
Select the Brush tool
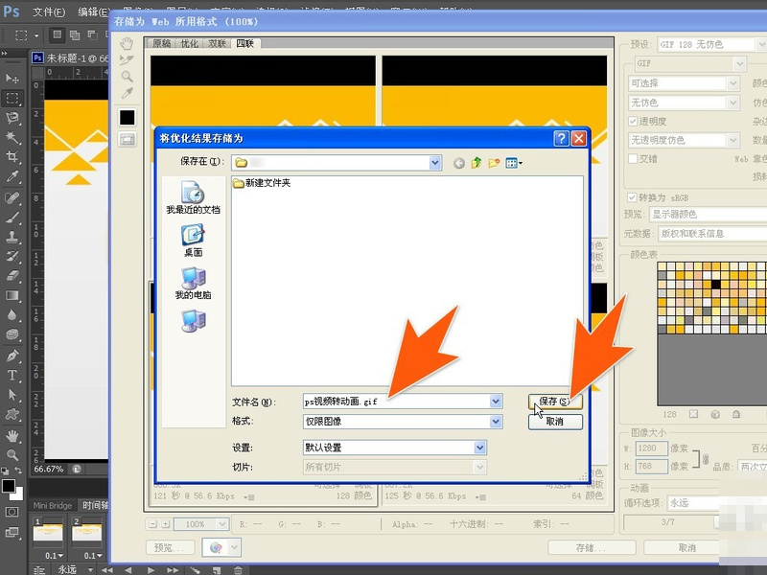tap(12, 218)
